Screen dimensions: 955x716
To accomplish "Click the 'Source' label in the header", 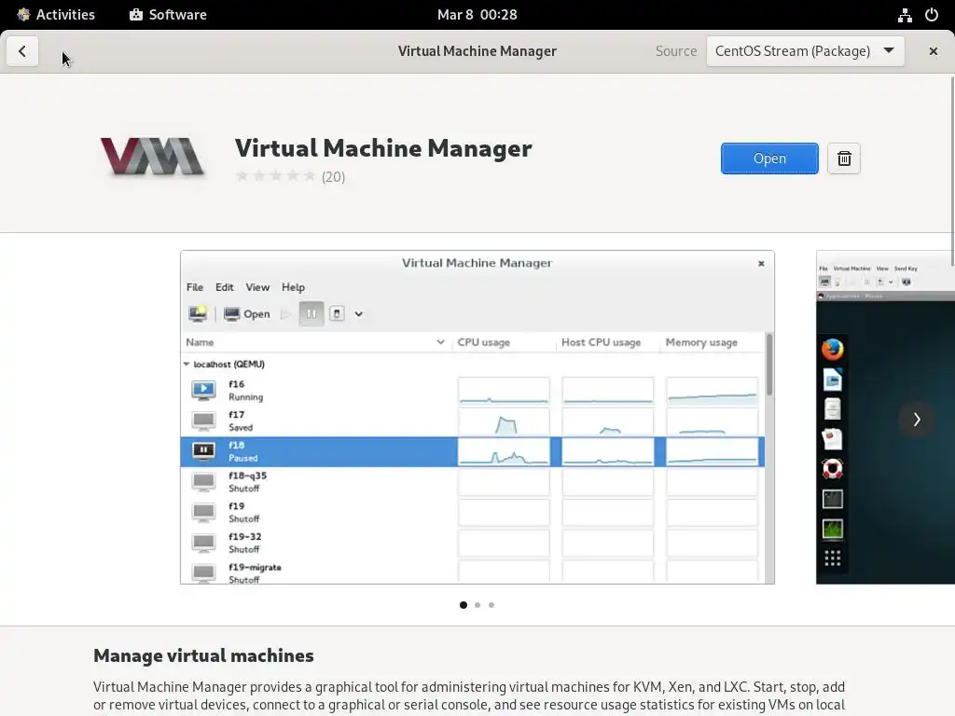I will coord(676,51).
